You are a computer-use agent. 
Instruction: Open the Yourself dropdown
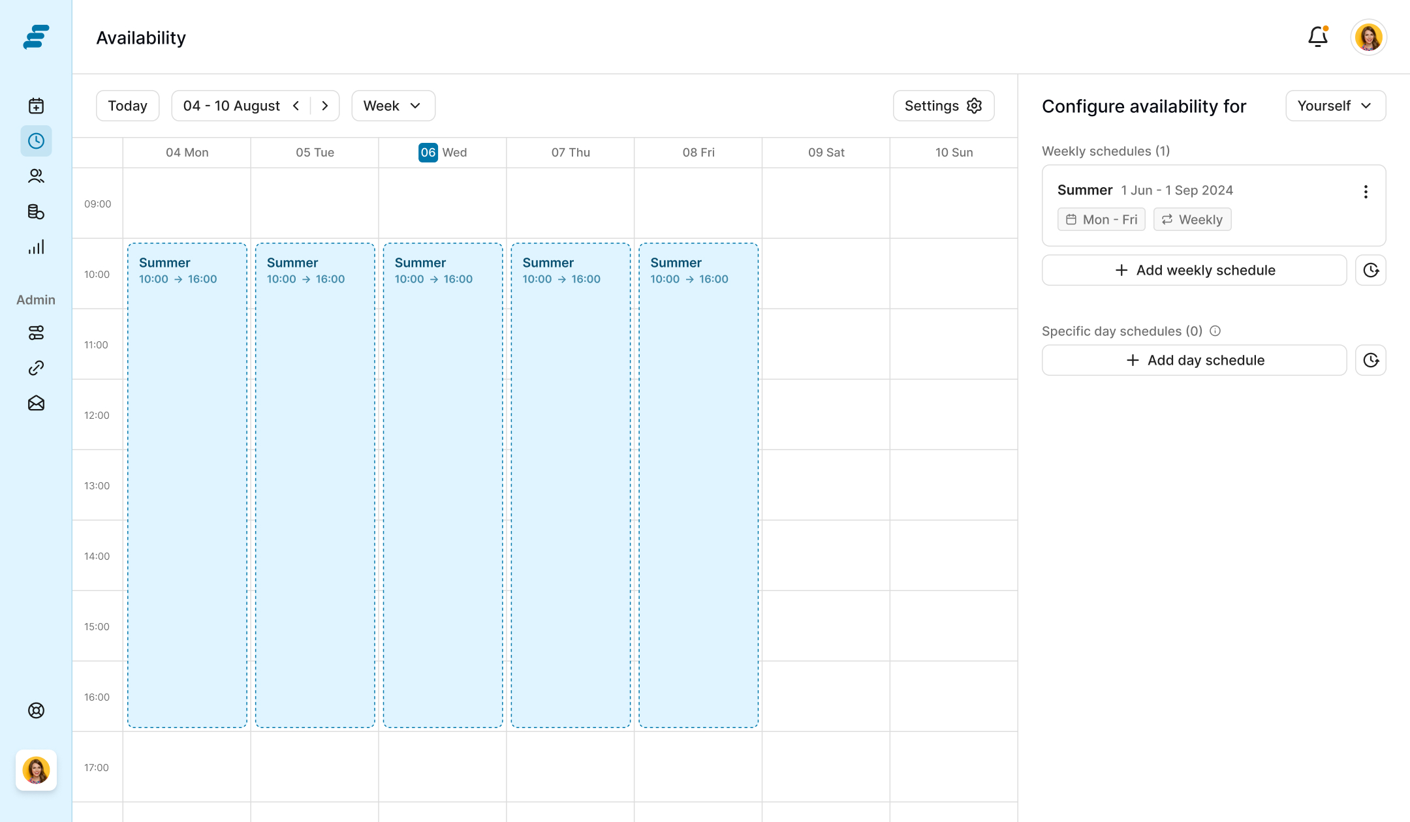coord(1335,106)
